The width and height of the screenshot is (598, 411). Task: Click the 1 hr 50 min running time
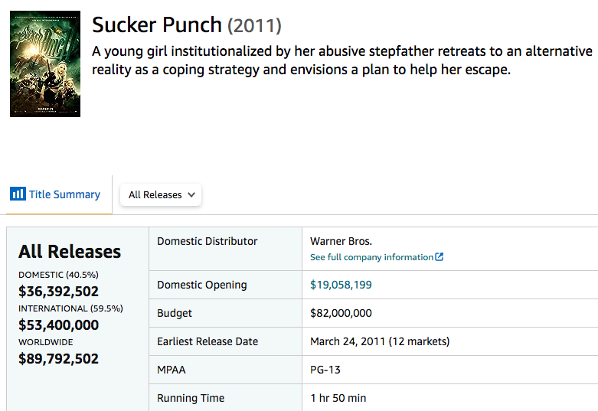[338, 398]
